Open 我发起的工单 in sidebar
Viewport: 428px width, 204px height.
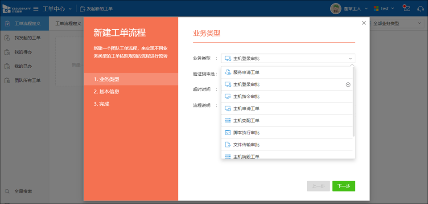(27, 38)
